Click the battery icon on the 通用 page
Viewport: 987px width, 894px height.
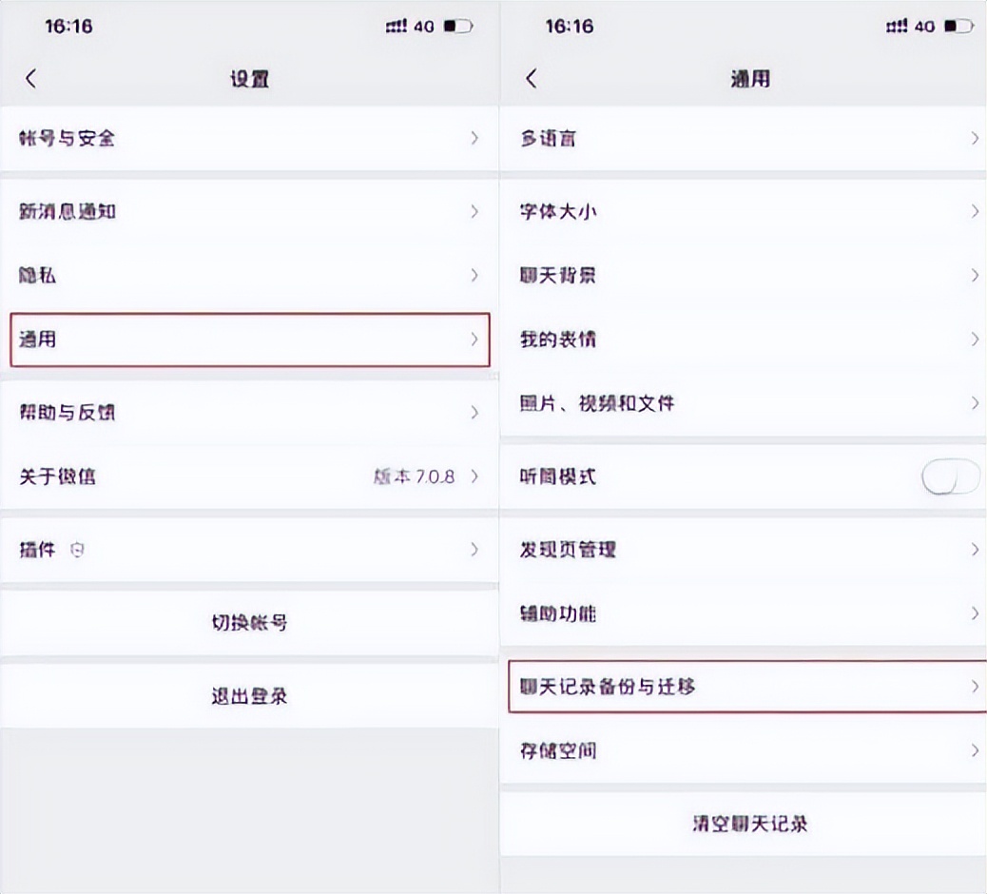[961, 26]
